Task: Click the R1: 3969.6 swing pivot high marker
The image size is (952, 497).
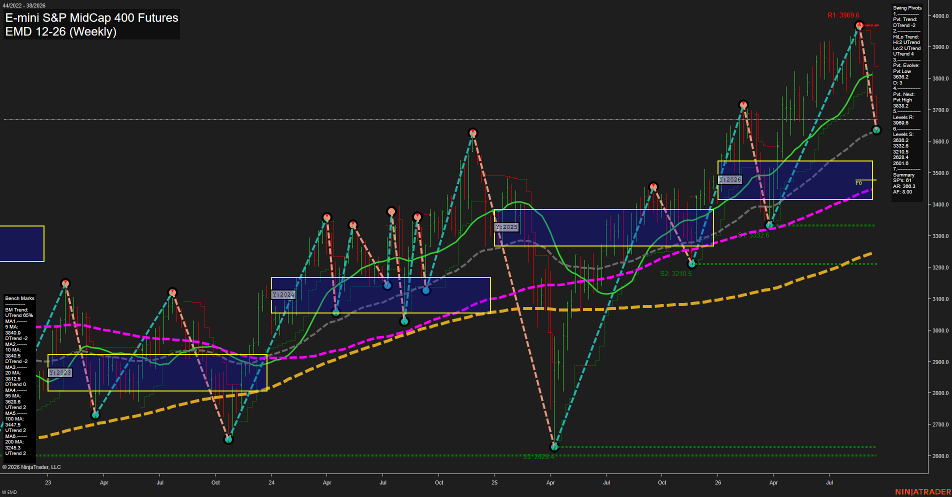Action: pos(859,25)
